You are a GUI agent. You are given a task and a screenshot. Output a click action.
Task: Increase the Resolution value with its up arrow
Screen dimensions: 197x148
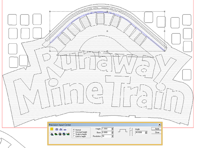(112, 136)
